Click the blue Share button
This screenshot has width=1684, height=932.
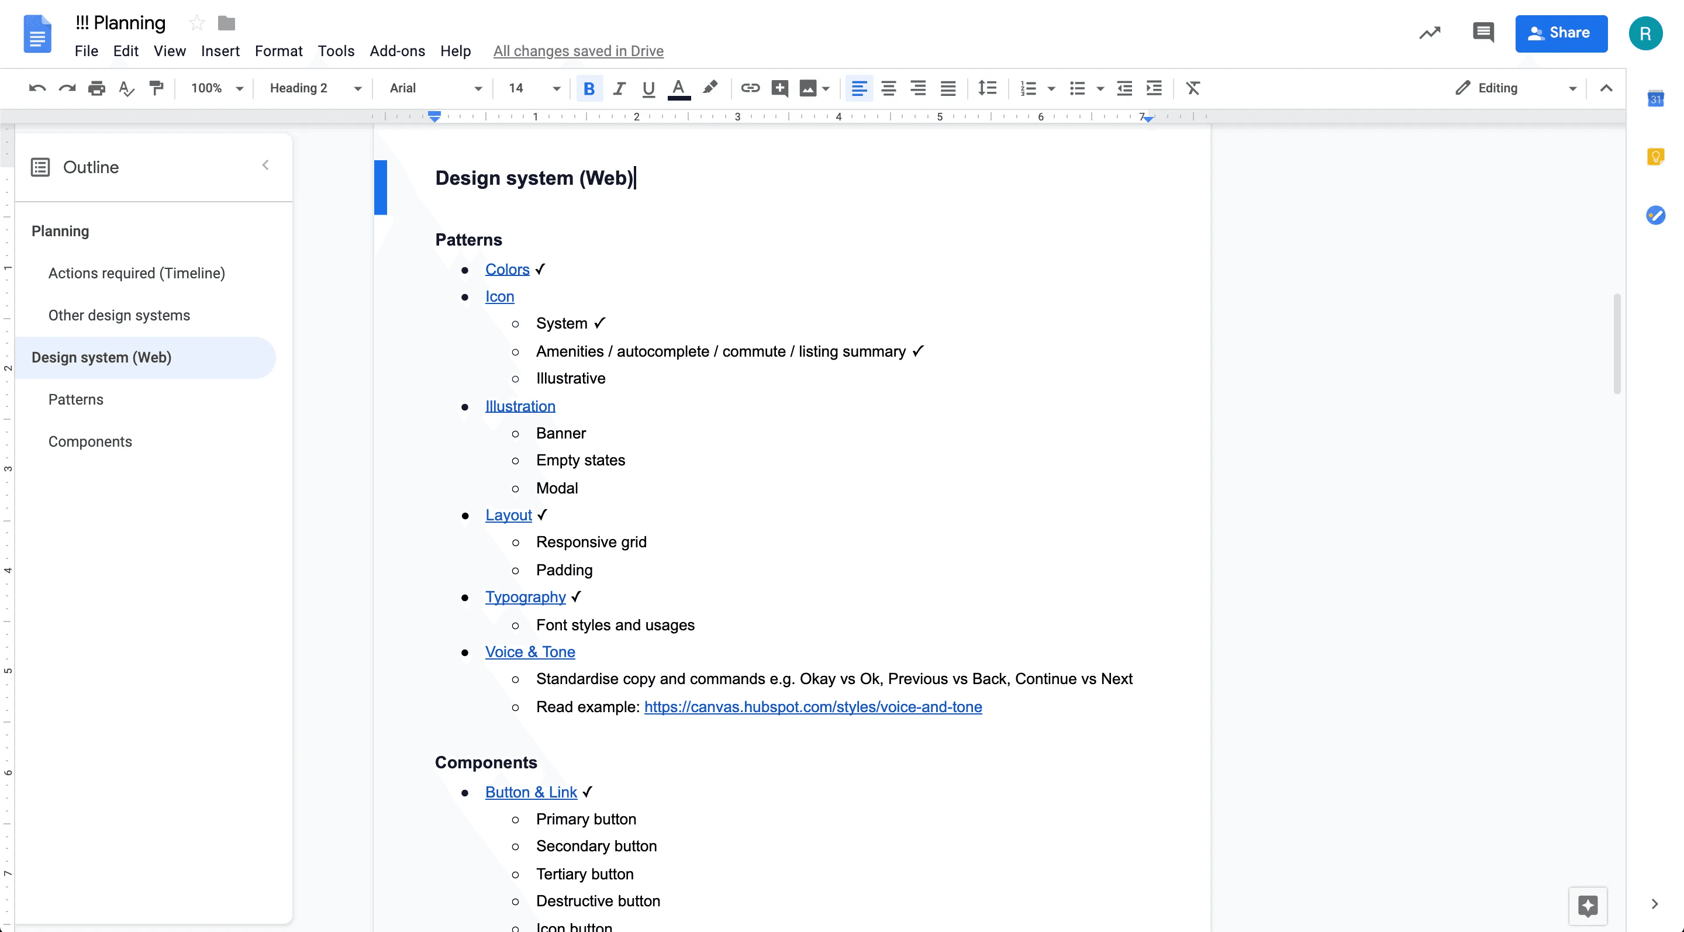point(1561,33)
